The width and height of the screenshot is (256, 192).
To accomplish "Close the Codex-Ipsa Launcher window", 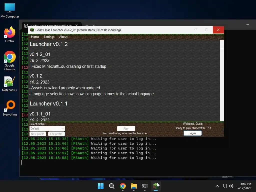I will 218,30.
